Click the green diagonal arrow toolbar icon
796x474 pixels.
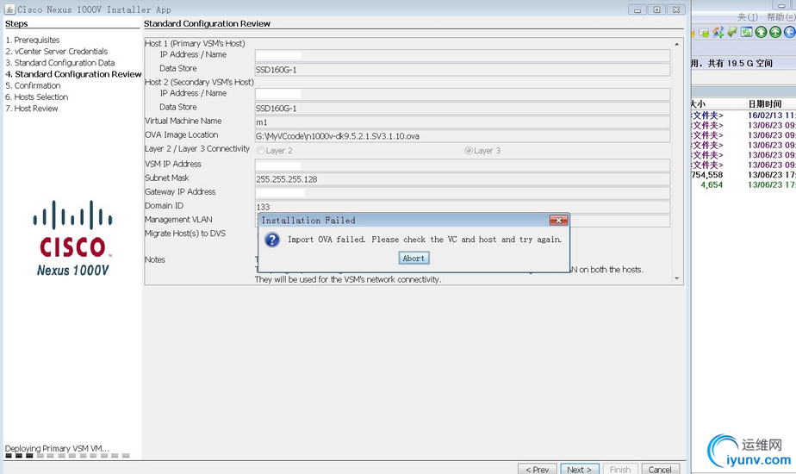click(x=732, y=33)
